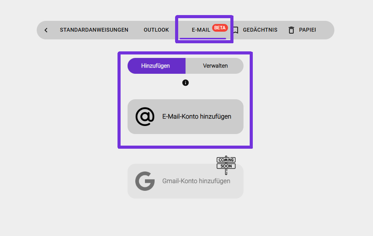373x236 pixels.
Task: Click the Gmail-Konto hinzufügen text
Action: 196,181
